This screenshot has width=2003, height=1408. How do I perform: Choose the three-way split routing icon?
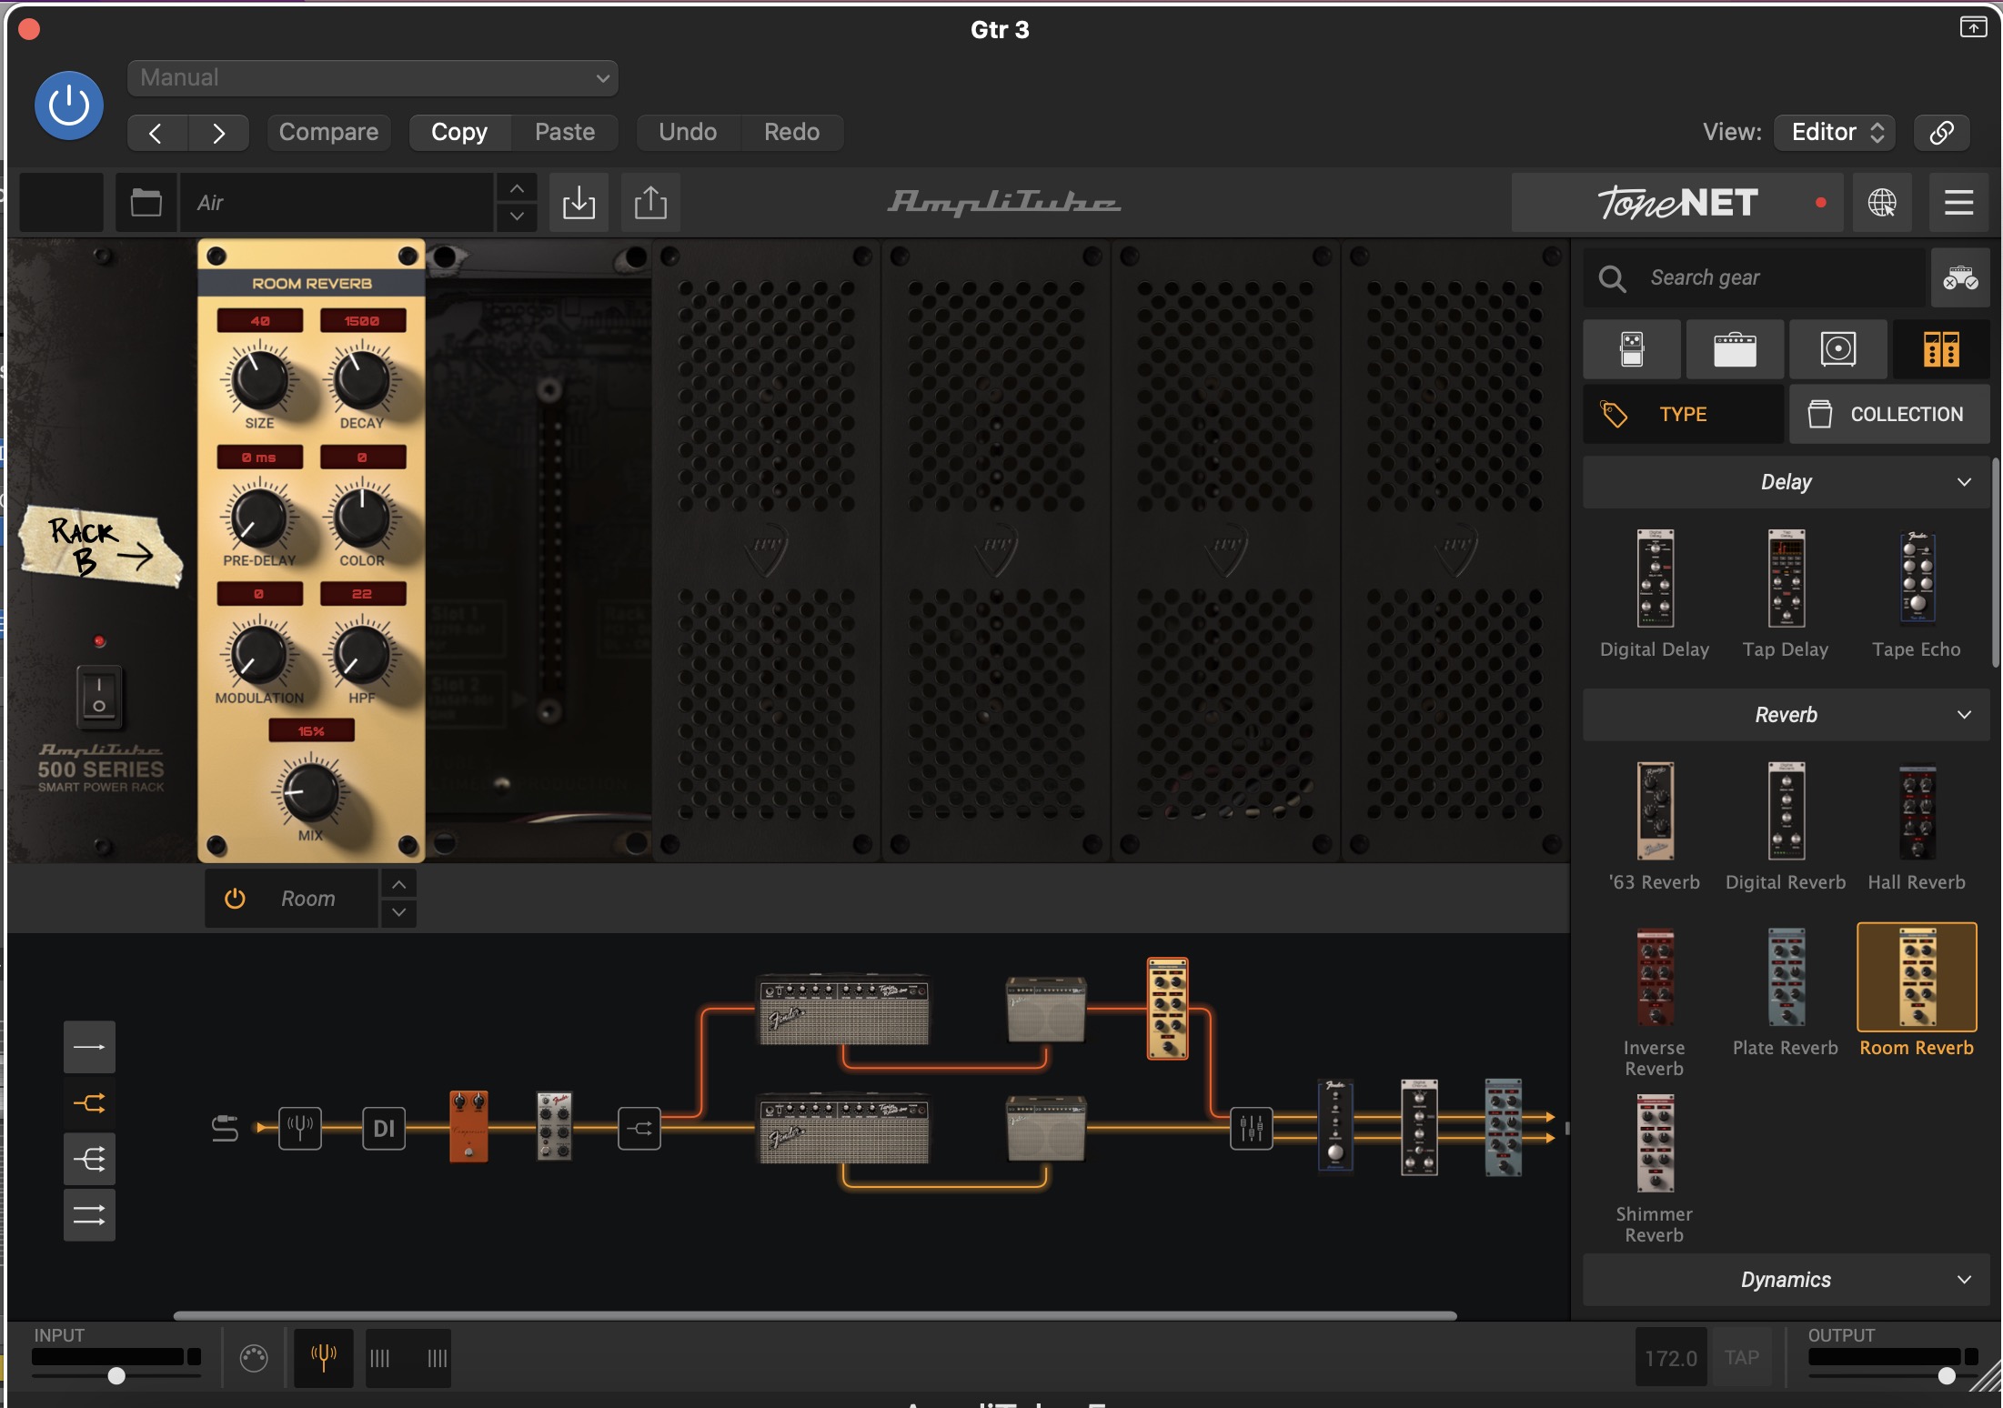tap(89, 1159)
